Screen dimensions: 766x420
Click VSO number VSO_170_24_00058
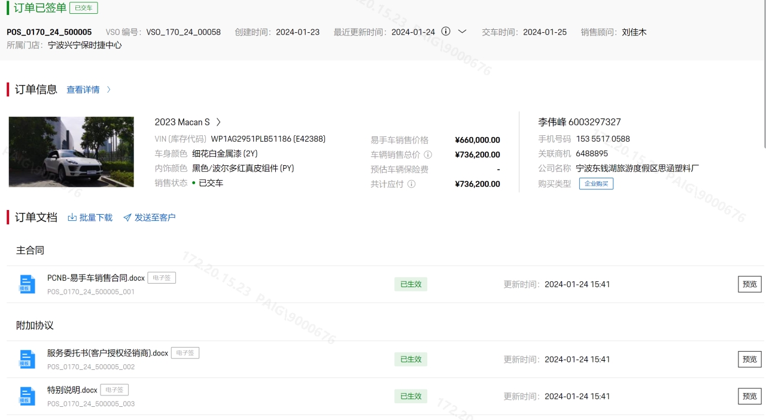tap(184, 32)
